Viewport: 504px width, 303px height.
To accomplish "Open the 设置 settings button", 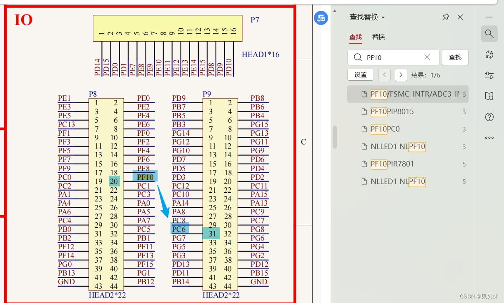I will [x=361, y=75].
